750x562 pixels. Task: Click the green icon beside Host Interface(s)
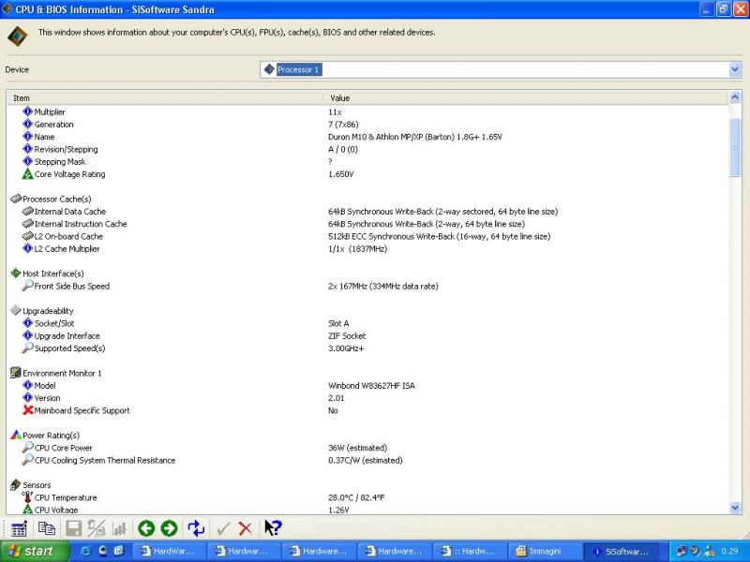tap(16, 274)
